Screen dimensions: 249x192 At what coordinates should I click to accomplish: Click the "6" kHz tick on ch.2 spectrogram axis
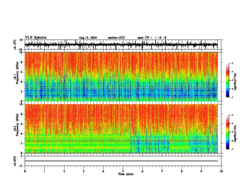point(22,124)
